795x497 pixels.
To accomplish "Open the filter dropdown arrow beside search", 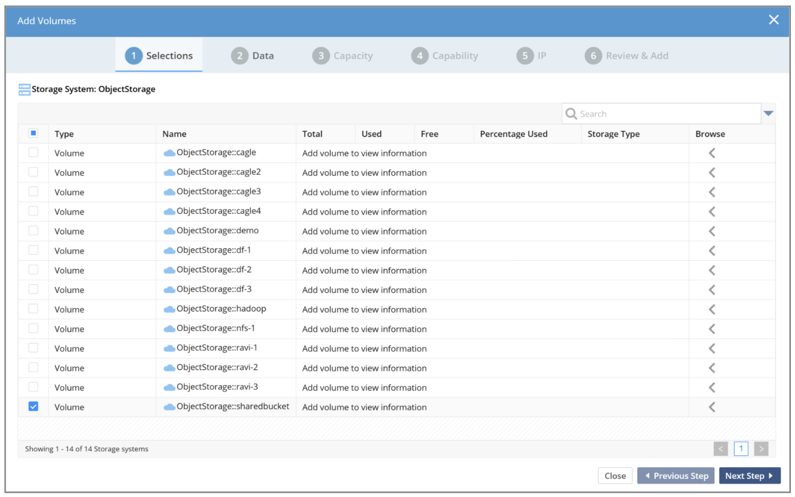I will tap(769, 114).
